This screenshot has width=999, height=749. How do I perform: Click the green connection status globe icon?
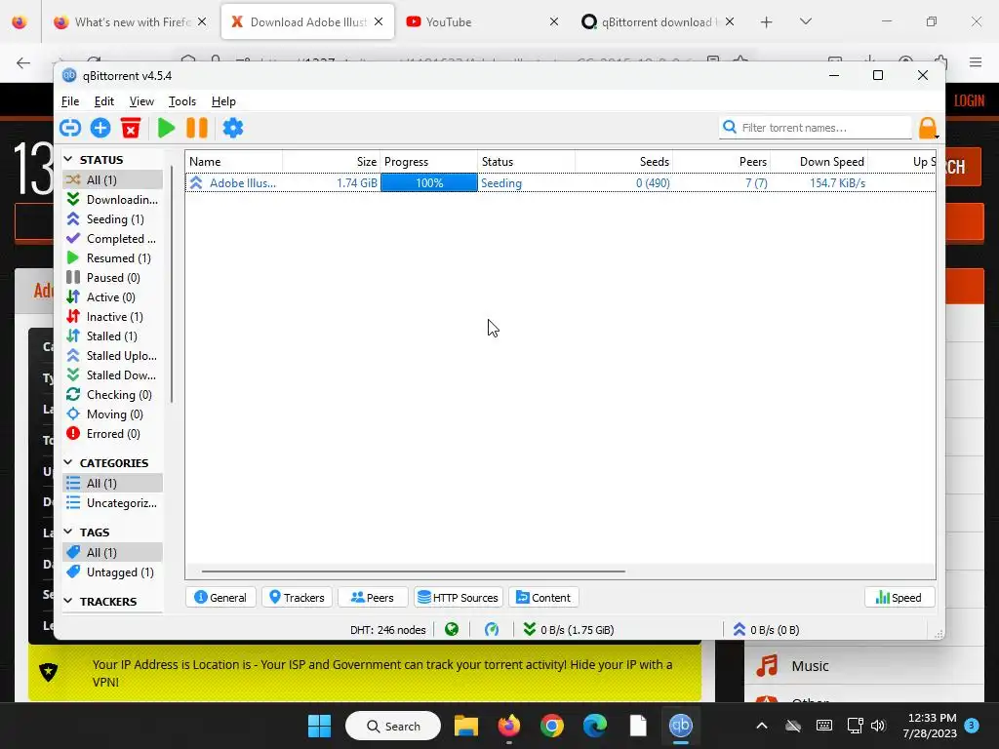point(452,630)
